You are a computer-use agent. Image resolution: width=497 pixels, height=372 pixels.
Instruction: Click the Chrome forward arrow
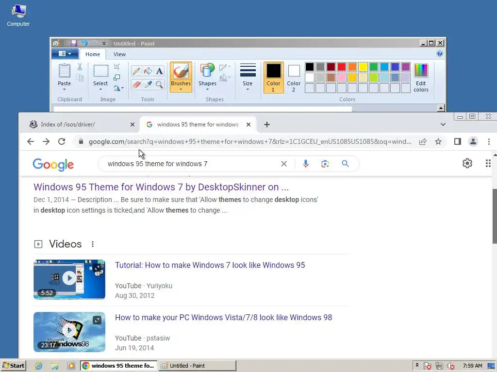pos(46,141)
